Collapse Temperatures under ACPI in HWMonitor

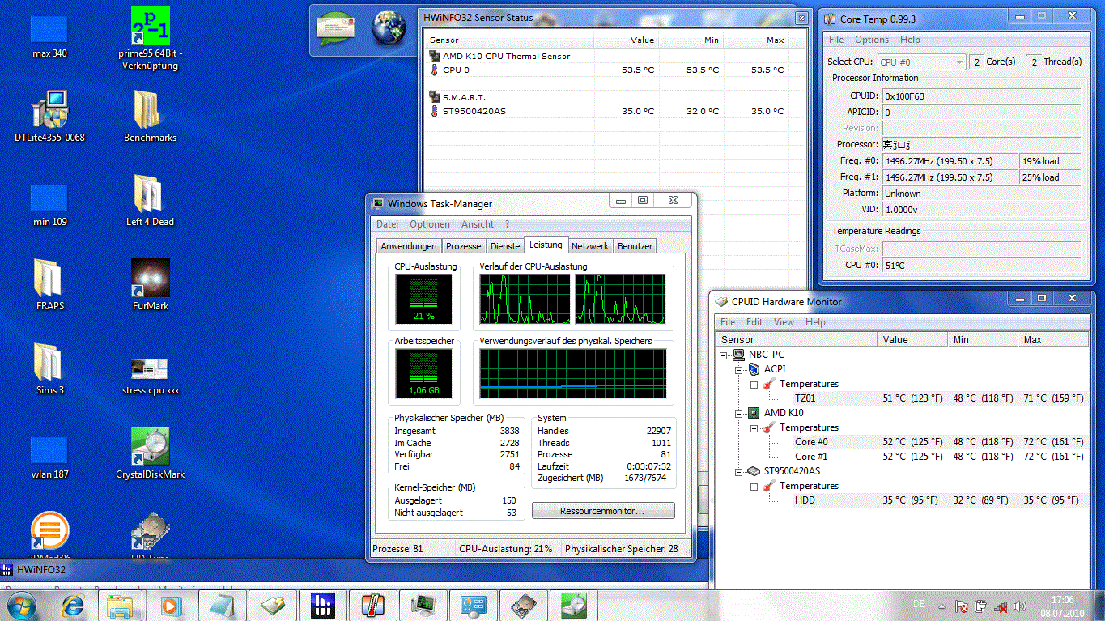pyautogui.click(x=754, y=384)
